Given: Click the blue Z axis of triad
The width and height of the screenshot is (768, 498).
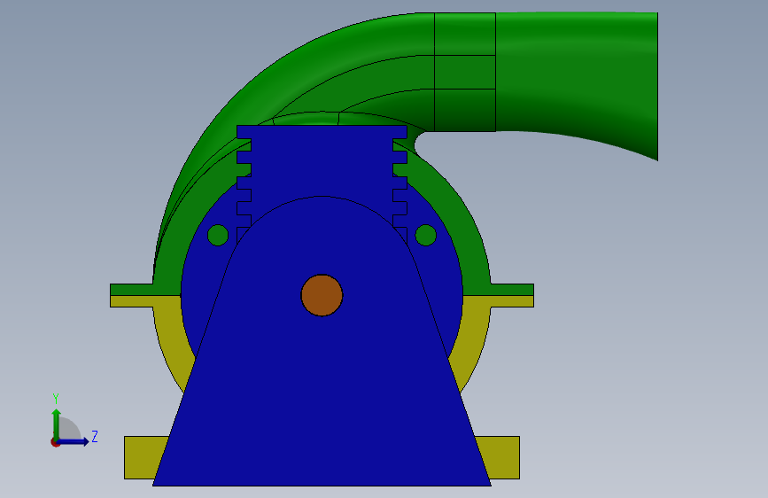Looking at the screenshot, I should [x=74, y=441].
